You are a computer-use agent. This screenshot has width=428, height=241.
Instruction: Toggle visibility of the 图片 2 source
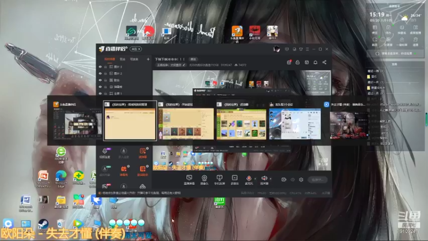tap(100, 73)
